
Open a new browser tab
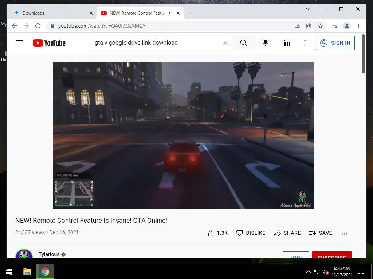pyautogui.click(x=192, y=13)
